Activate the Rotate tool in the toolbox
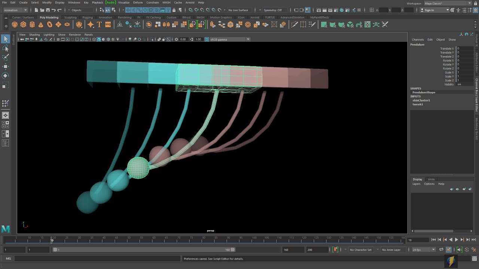 pos(6,75)
